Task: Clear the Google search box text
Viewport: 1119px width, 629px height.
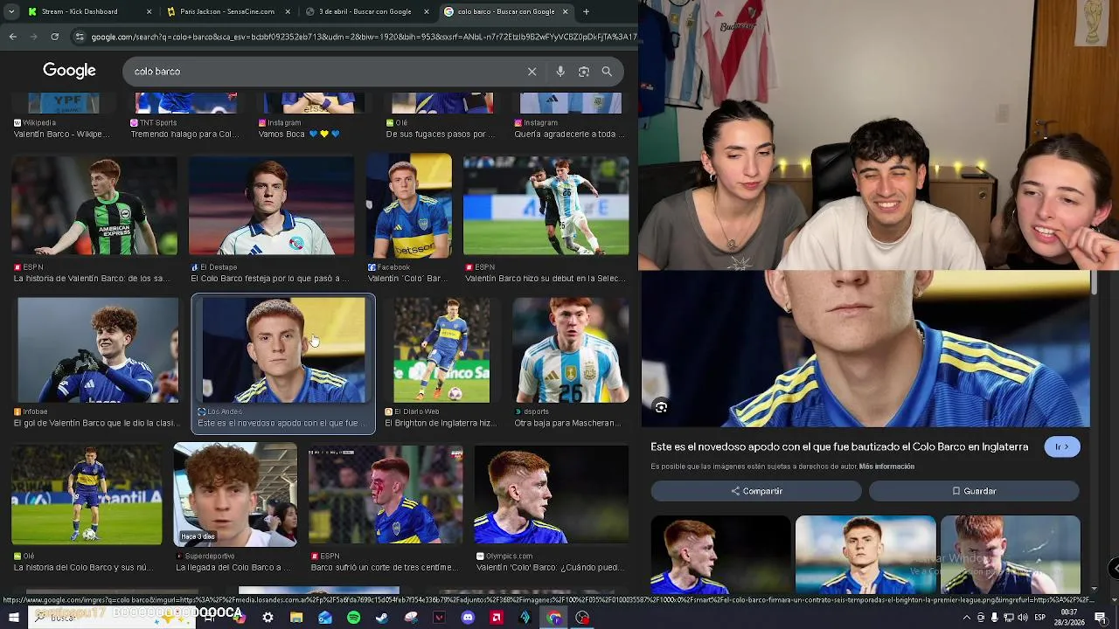Action: click(532, 72)
